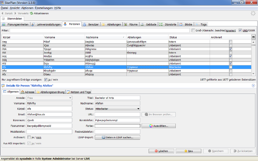Toggle Nur zugreifbare Einträge anzeigen checkbox
258x161 pixels.
tap(46, 80)
